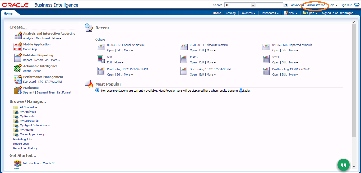
Task: Click the Published Reporting icon
Action: click(x=17, y=58)
